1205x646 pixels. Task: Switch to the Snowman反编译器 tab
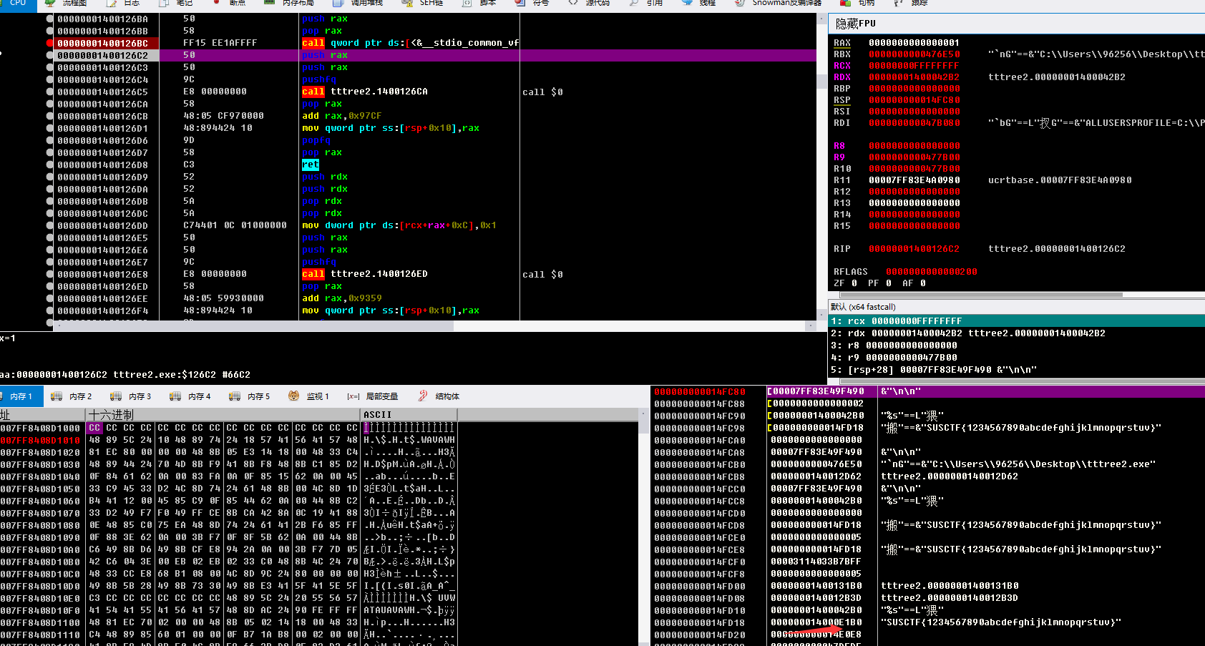pyautogui.click(x=779, y=4)
